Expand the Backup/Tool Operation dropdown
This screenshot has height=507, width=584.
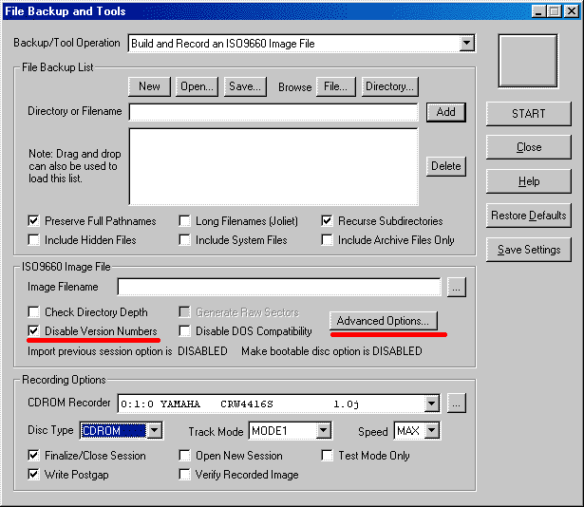coord(465,44)
